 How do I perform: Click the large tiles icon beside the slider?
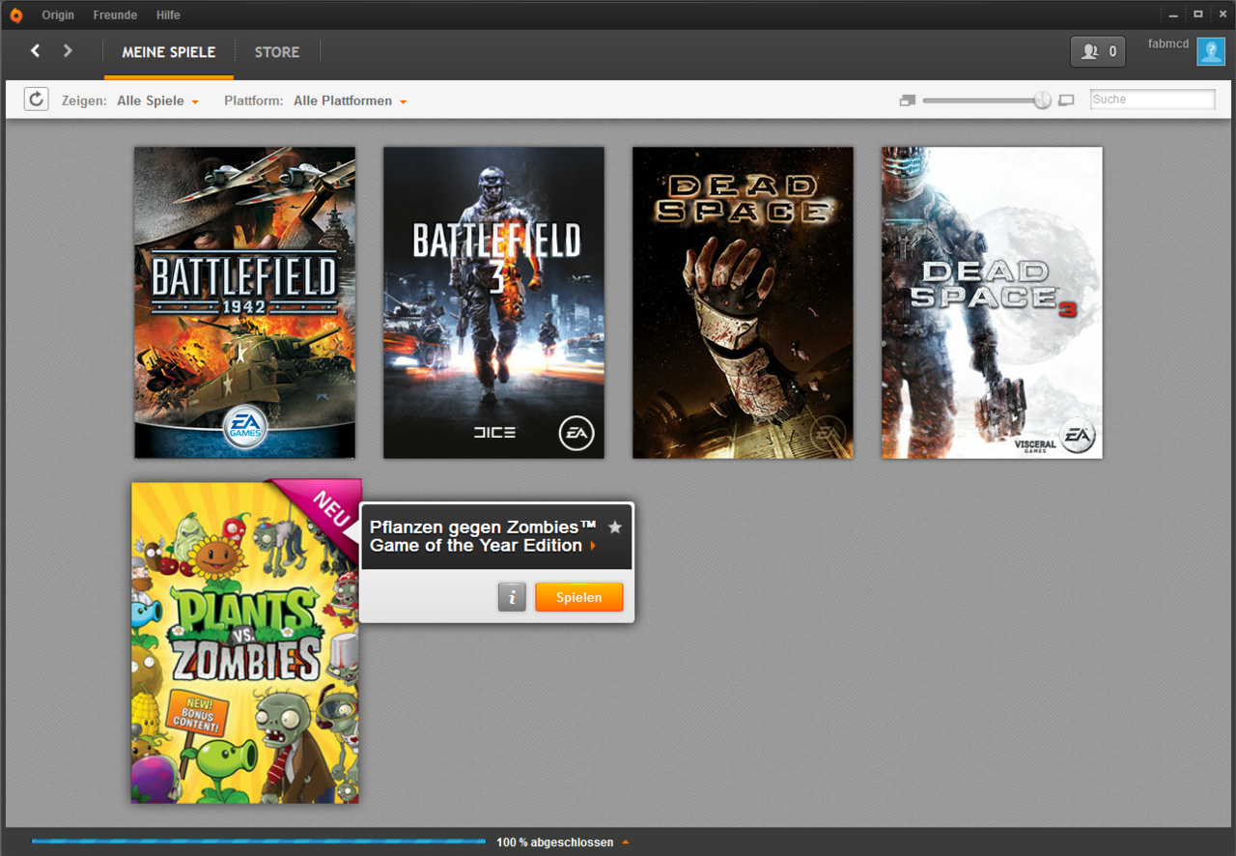[1066, 100]
